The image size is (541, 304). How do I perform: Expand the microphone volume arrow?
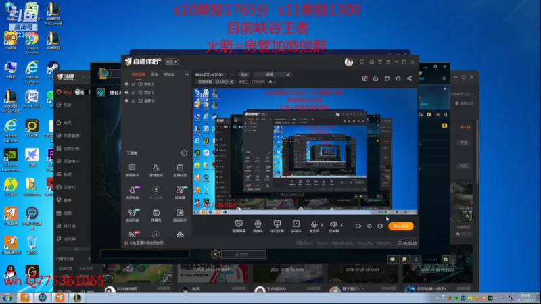pos(323,225)
